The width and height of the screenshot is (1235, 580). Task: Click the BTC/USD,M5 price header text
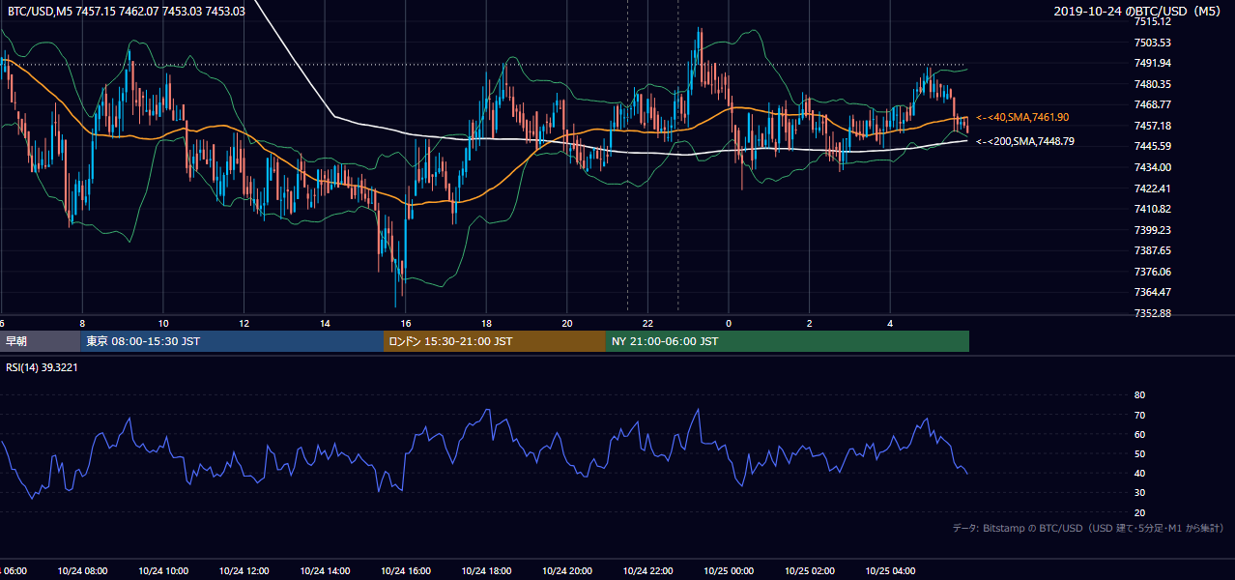pos(126,12)
